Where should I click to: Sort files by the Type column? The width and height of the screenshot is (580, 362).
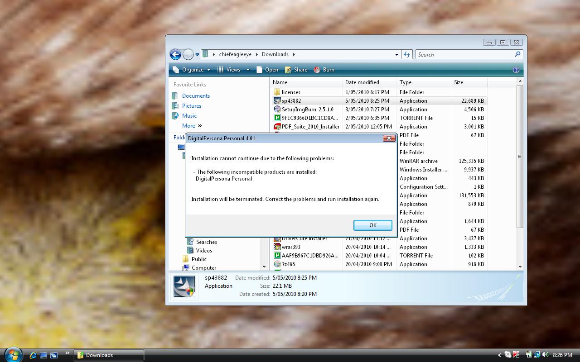[x=424, y=82]
